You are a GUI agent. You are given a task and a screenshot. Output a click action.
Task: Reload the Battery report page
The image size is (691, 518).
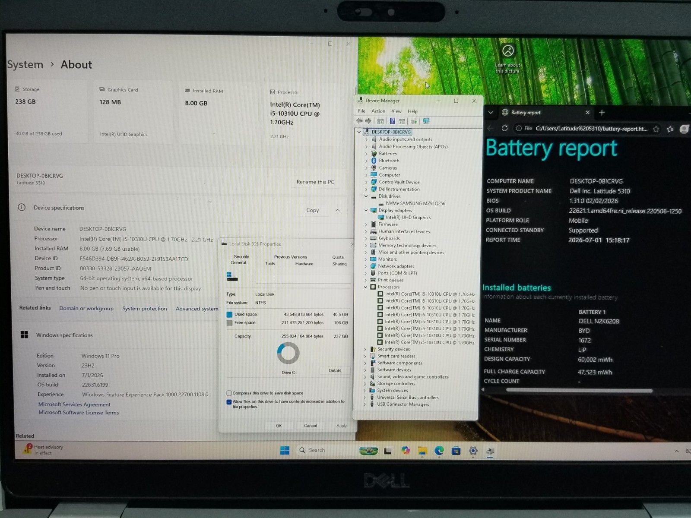tap(504, 128)
